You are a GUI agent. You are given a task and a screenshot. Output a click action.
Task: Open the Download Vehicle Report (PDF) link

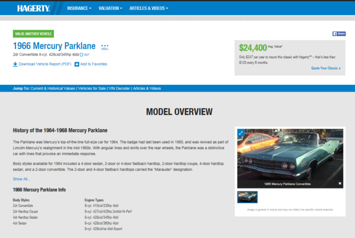tap(45, 64)
